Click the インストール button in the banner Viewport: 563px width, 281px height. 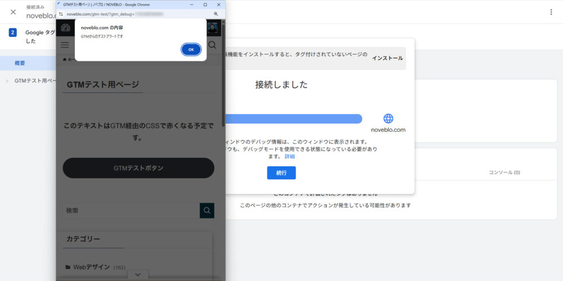click(387, 58)
